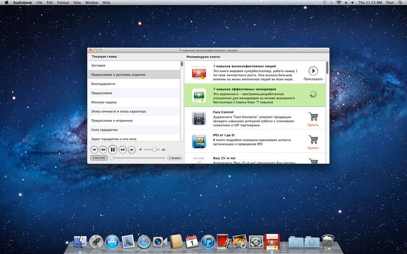The image size is (407, 254).
Task: Click the Time Machine menu bar icon
Action: [325, 3]
